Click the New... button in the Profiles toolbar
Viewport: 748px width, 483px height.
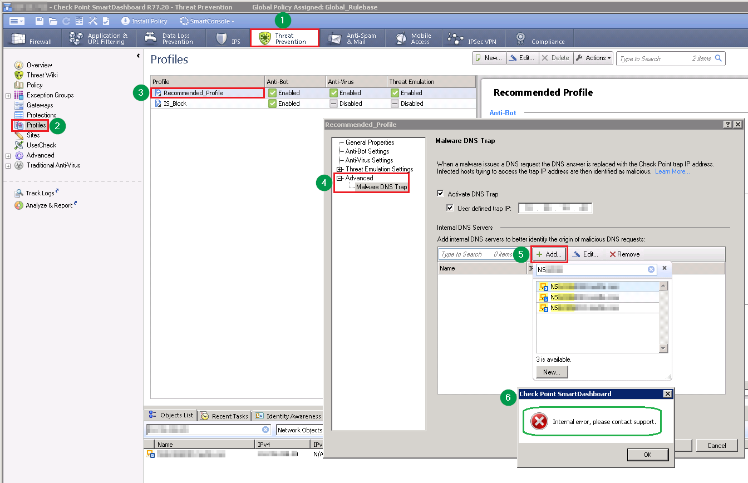[489, 58]
